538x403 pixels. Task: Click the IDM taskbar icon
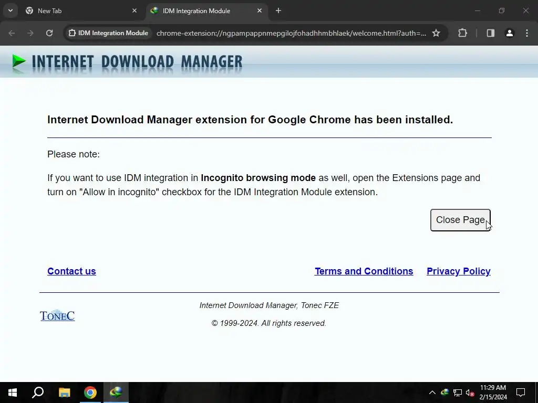tap(116, 393)
